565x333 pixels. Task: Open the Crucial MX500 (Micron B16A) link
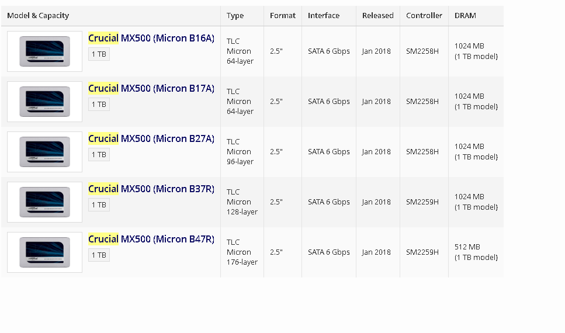pos(151,39)
